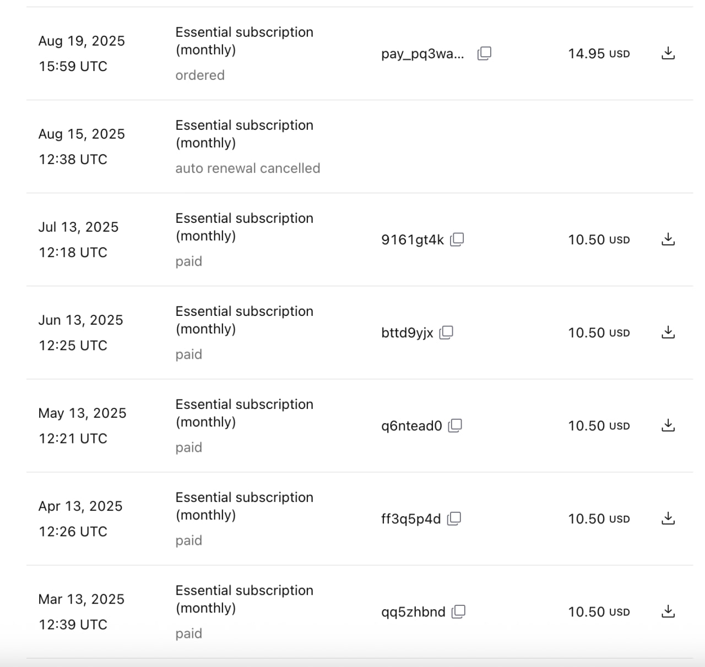
Task: Copy transaction ID q6ntead0
Action: click(455, 425)
